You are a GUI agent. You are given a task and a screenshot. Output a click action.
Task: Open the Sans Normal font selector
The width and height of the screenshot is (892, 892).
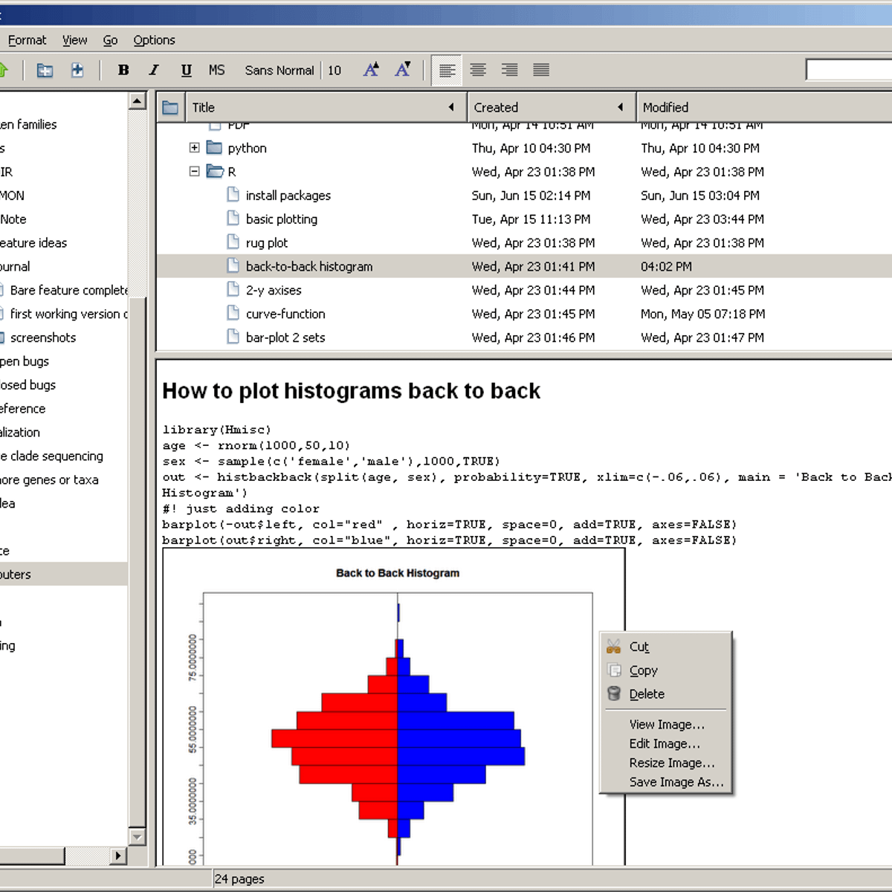click(279, 71)
